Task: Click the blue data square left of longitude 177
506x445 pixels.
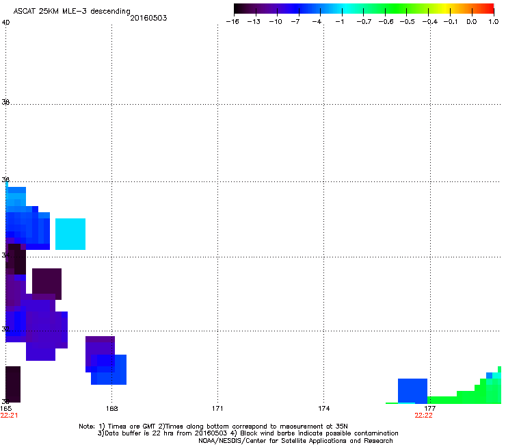Action: [x=412, y=391]
